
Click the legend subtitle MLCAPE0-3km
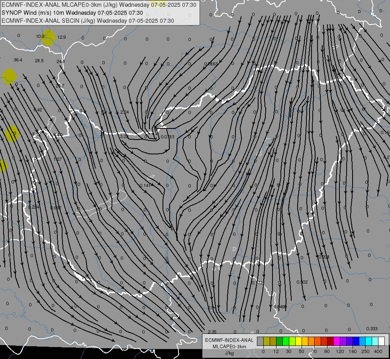[x=229, y=347]
